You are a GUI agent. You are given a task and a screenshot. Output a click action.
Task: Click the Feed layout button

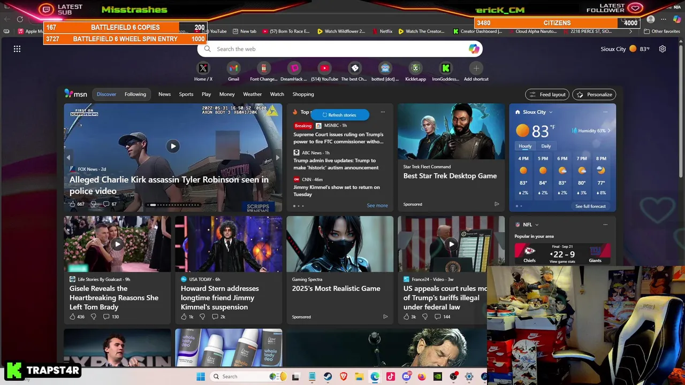547,95
